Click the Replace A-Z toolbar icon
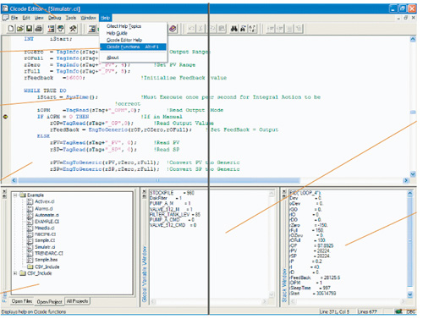 pos(252,29)
